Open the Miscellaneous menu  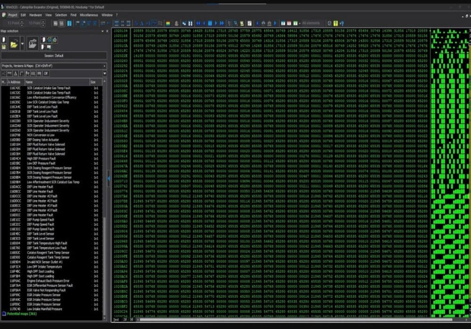89,15
